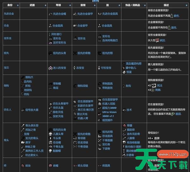Click the icon beside 机器人臂

point(75,118)
